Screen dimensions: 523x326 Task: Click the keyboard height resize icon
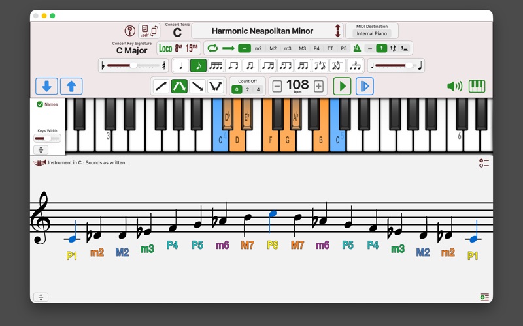point(41,150)
